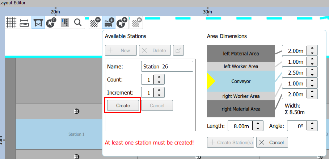Increase the Conveyor width 2.50m
329x159 pixels.
pyautogui.click(x=312, y=70)
